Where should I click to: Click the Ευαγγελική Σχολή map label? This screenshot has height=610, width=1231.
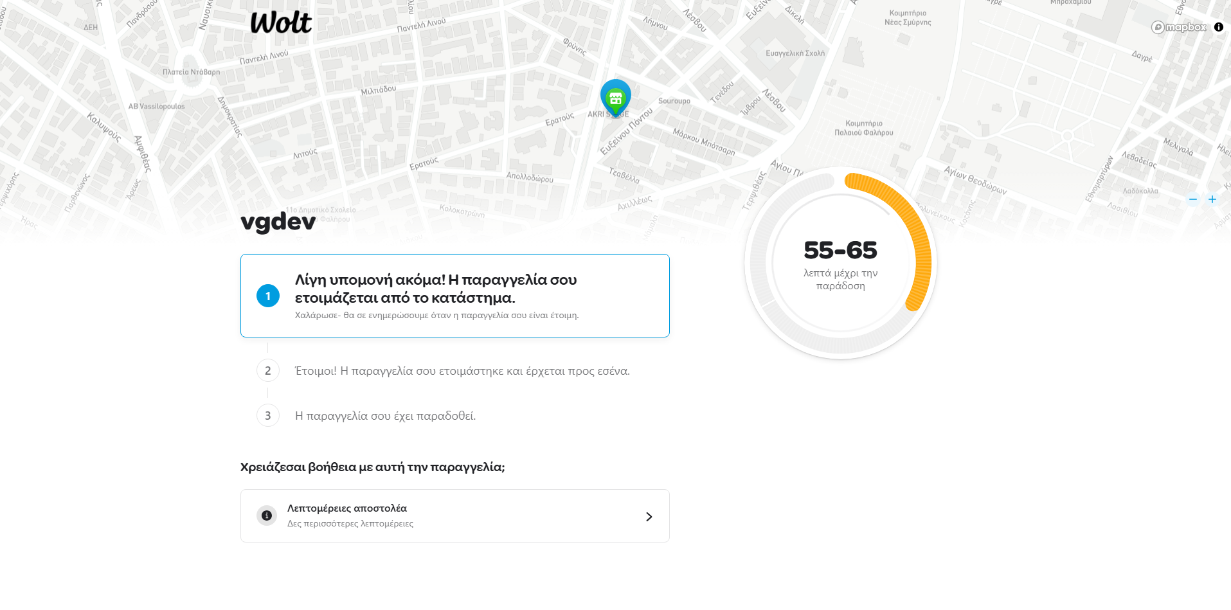795,53
